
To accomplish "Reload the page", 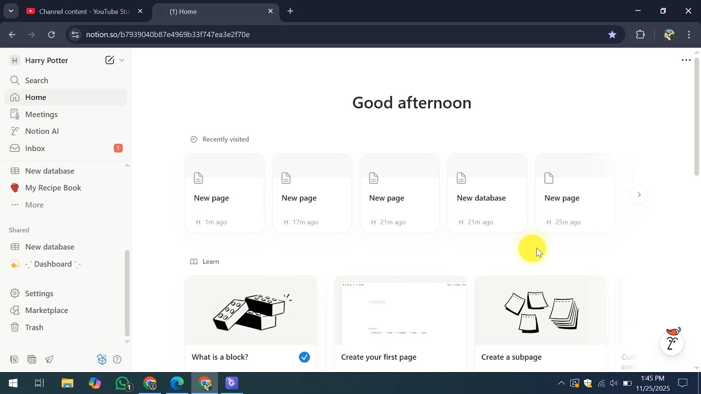I will (51, 34).
